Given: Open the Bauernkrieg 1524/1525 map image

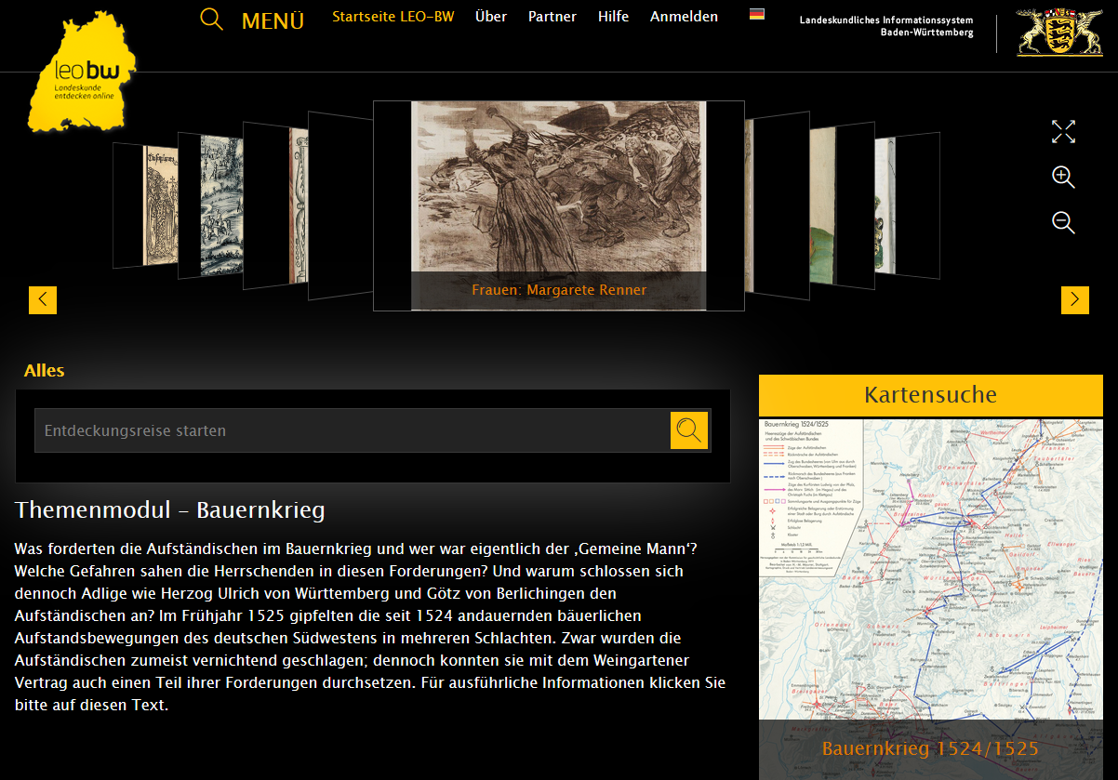Looking at the screenshot, I should pyautogui.click(x=931, y=569).
